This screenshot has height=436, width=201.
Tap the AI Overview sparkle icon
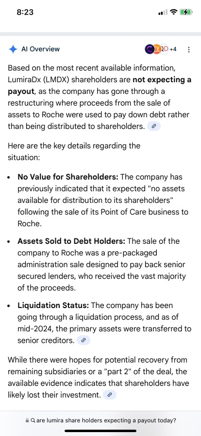click(x=13, y=49)
